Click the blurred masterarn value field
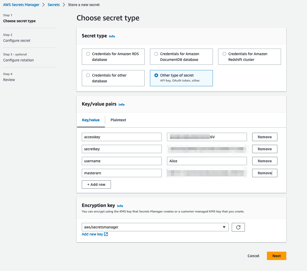307x271 pixels. [x=207, y=173]
